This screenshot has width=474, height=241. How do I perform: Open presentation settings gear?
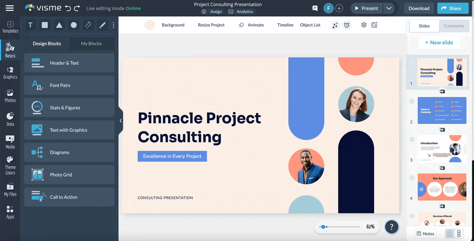[x=363, y=25]
